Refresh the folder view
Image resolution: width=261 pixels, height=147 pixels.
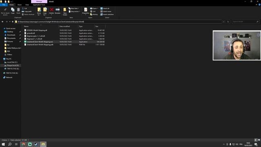(228, 22)
